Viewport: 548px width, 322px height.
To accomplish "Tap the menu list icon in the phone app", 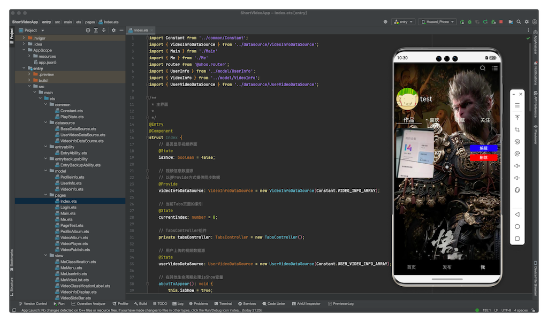I will pyautogui.click(x=495, y=68).
